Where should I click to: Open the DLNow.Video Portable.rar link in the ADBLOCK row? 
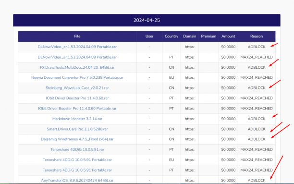[x=77, y=47]
